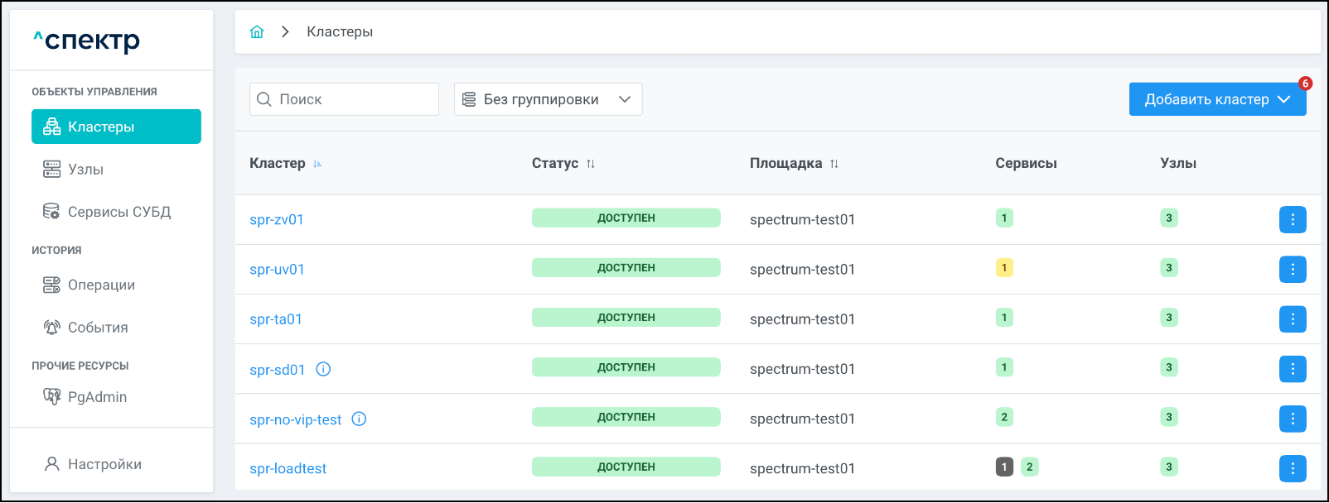Click info icon beside spr-no-vip-test

(x=359, y=419)
